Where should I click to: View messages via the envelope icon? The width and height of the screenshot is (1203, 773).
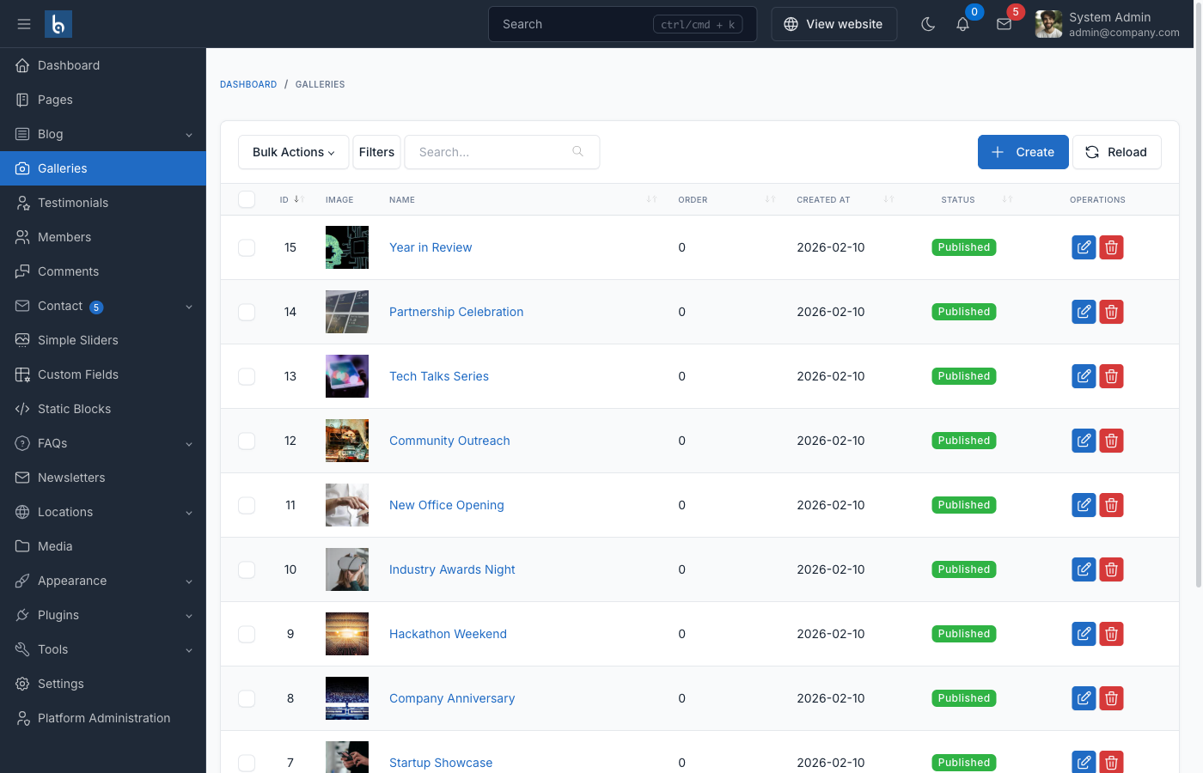coord(1004,24)
